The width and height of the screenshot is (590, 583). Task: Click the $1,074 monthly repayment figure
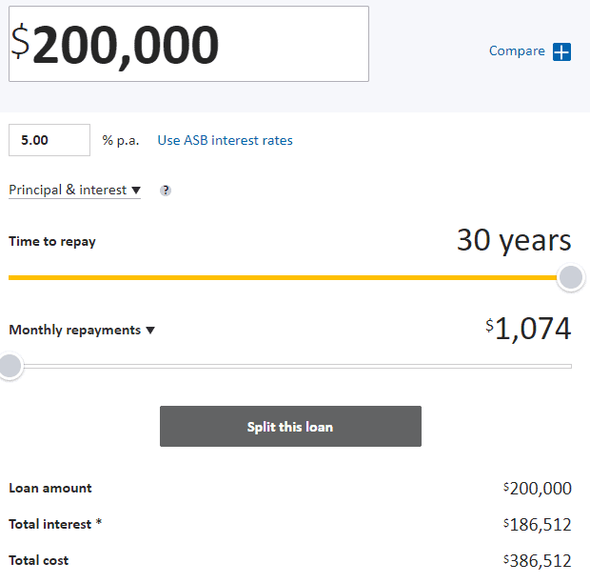pos(528,330)
